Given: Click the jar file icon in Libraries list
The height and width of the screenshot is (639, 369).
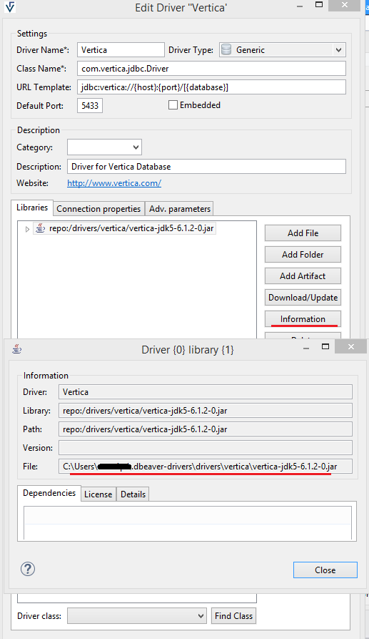Looking at the screenshot, I should [x=40, y=228].
